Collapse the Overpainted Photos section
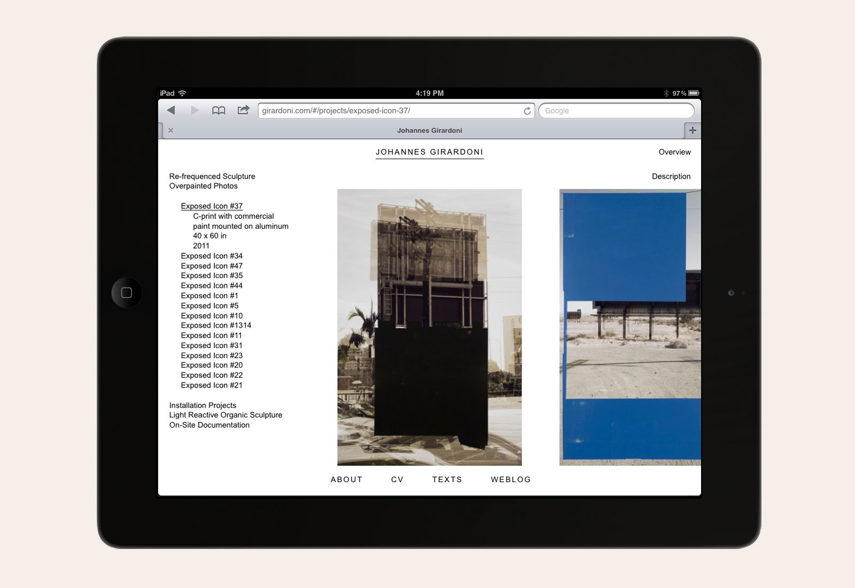 [203, 186]
